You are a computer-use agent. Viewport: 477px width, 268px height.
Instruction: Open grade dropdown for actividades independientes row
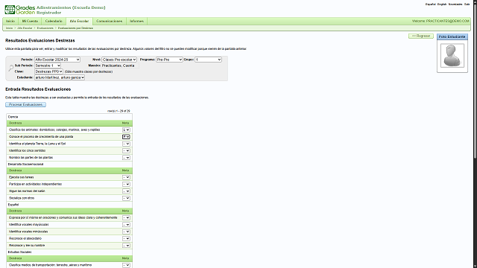click(126, 184)
